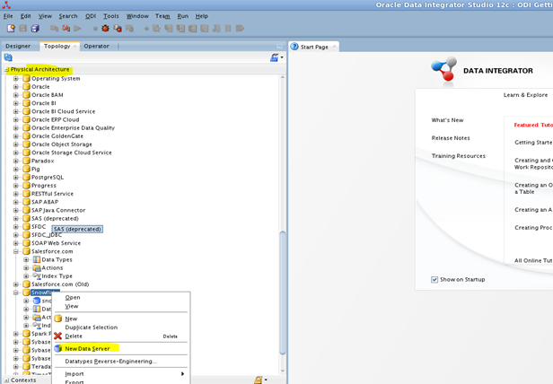Screen dimensions: 553x384
Task: Switch to the Operator tab
Action: coord(96,46)
